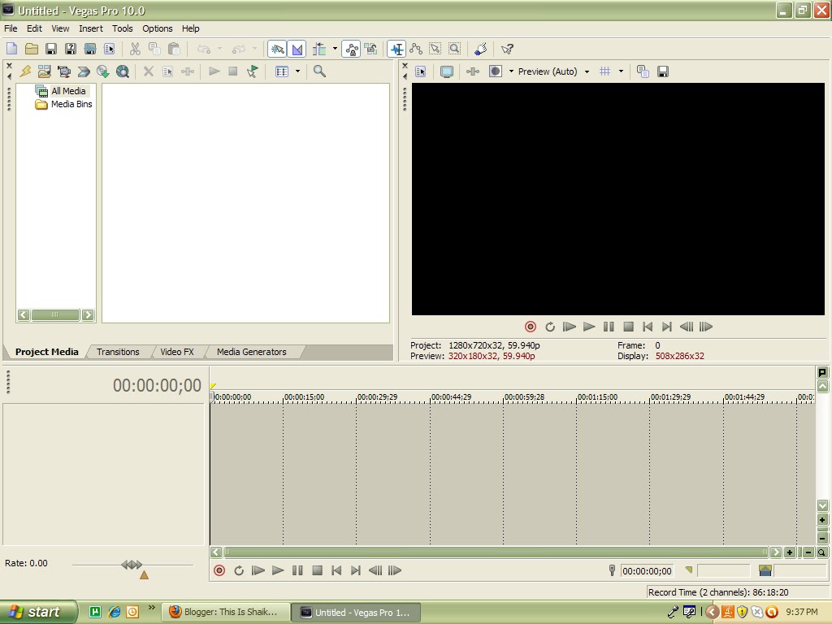
Task: Open project Properties icon in main toolbar
Action: pyautogui.click(x=110, y=50)
